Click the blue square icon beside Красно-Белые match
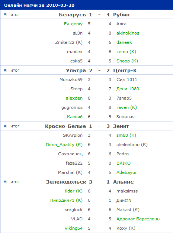Image resolution: width=173 pixels, height=233 pixels. pyautogui.click(x=5, y=126)
